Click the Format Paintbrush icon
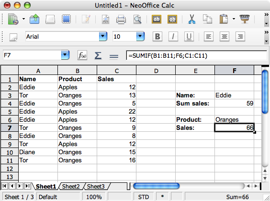 (x=244, y=19)
